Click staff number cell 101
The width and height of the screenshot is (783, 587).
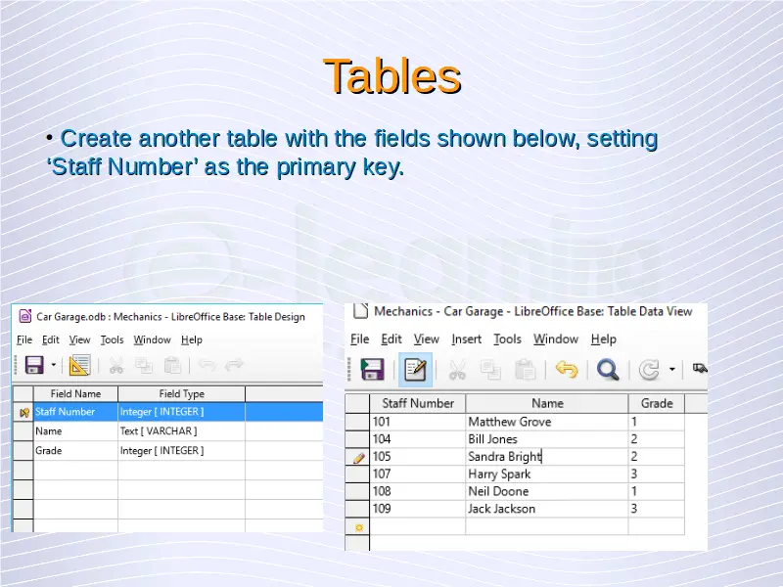pyautogui.click(x=418, y=422)
